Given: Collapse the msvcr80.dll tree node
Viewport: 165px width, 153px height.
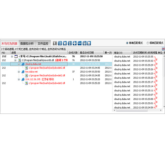Looking at the screenshot, I should (16, 60).
